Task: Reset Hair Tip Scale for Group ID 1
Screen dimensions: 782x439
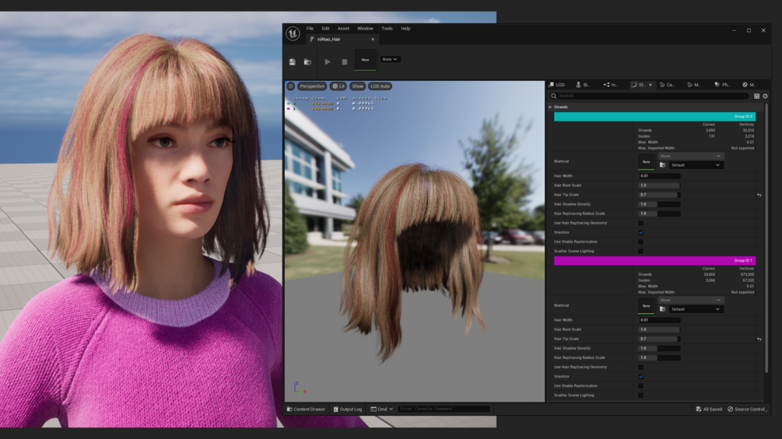Action: [759, 339]
